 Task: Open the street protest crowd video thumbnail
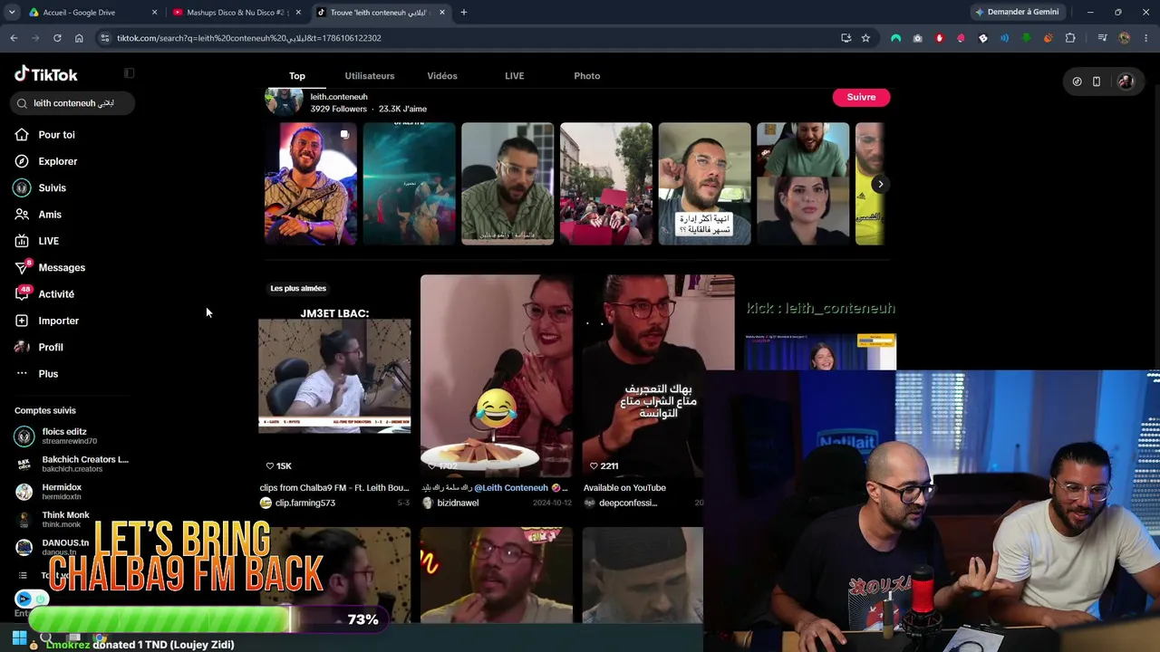[x=605, y=184]
